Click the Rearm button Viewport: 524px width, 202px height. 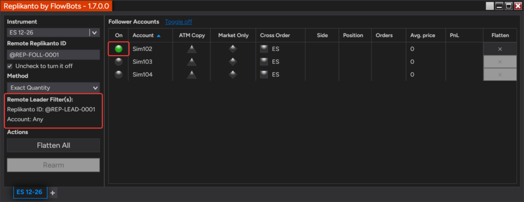[x=53, y=165]
